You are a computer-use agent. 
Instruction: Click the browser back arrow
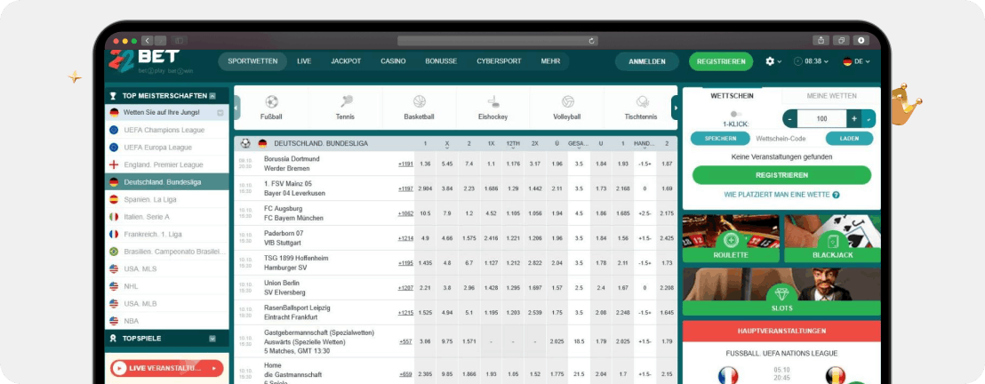[x=147, y=40]
